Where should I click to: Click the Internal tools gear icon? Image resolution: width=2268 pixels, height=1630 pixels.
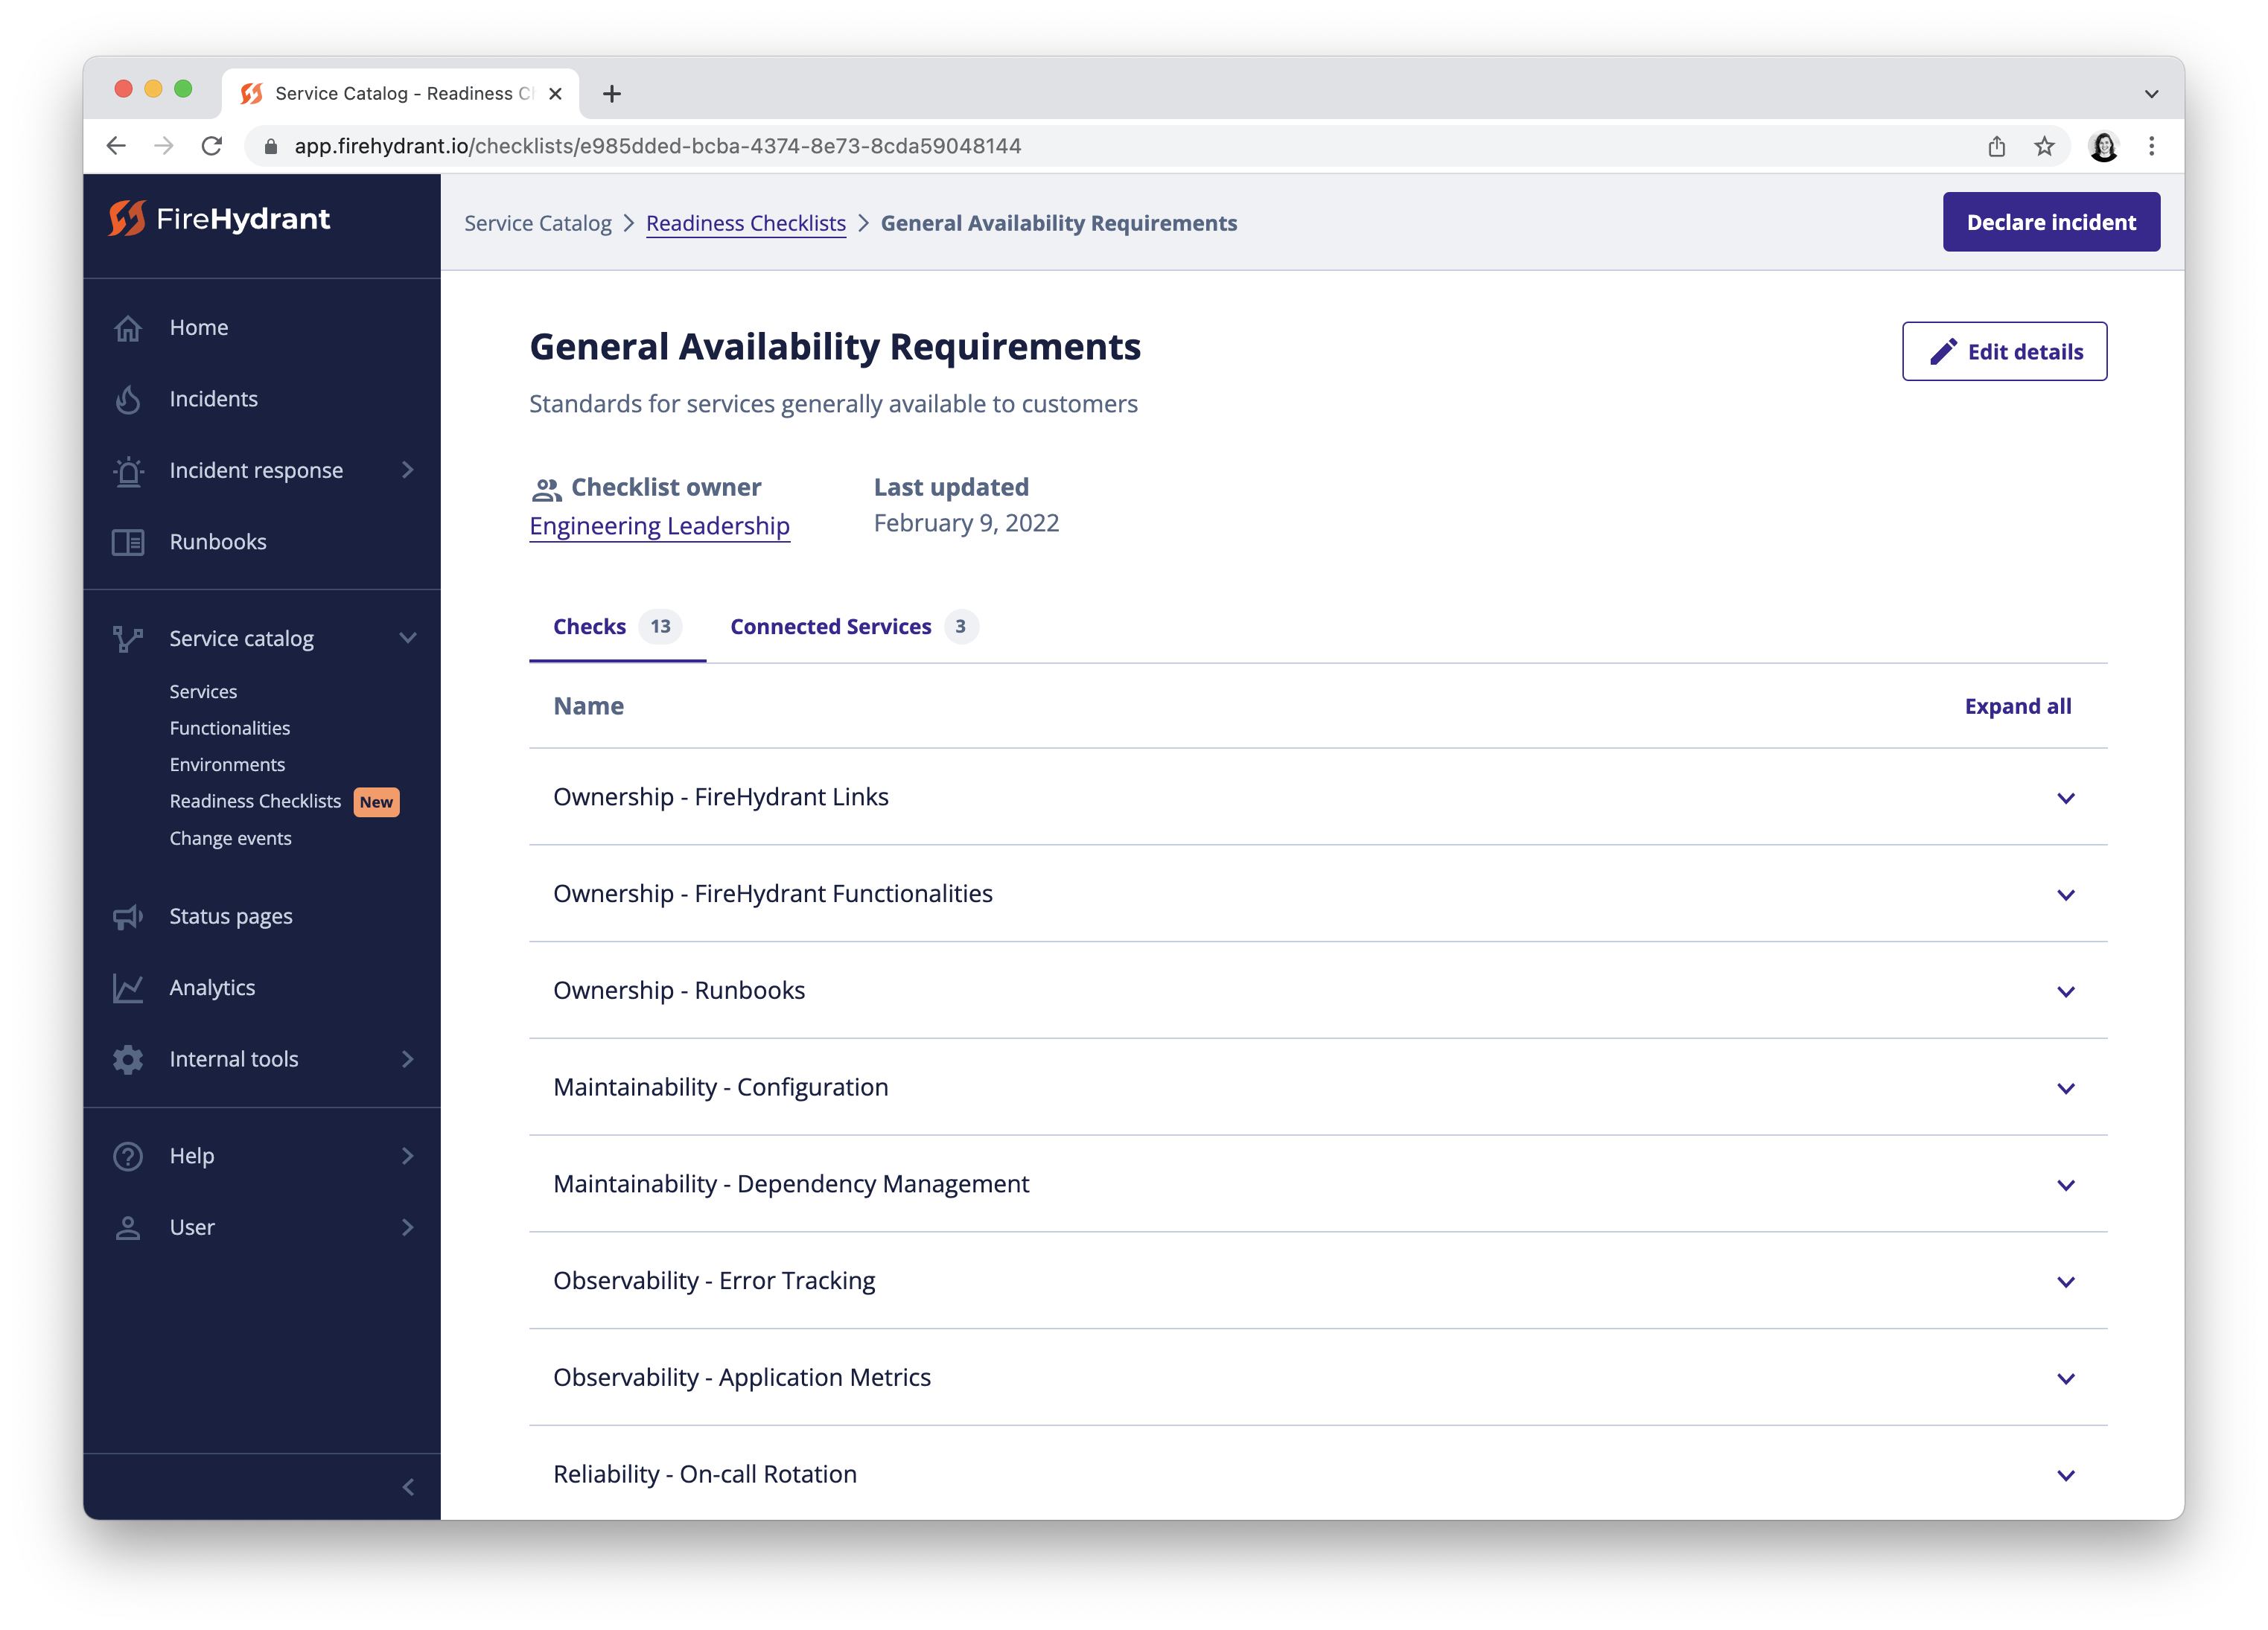(130, 1058)
